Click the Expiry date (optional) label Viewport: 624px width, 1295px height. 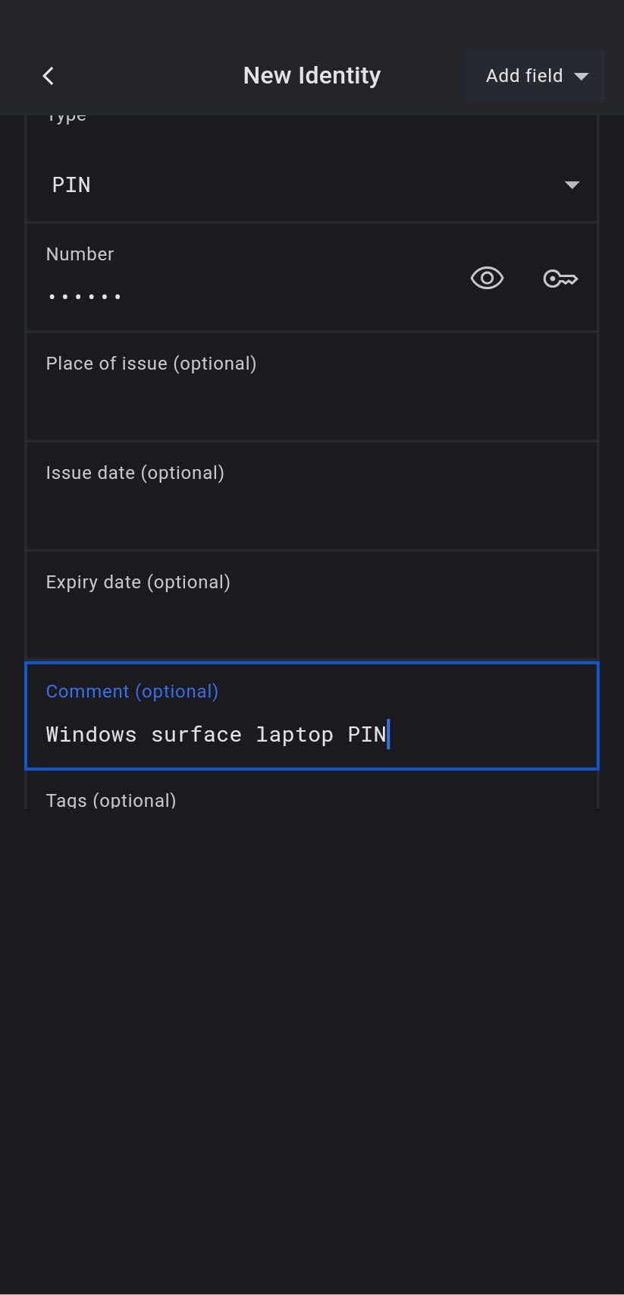pyautogui.click(x=138, y=582)
